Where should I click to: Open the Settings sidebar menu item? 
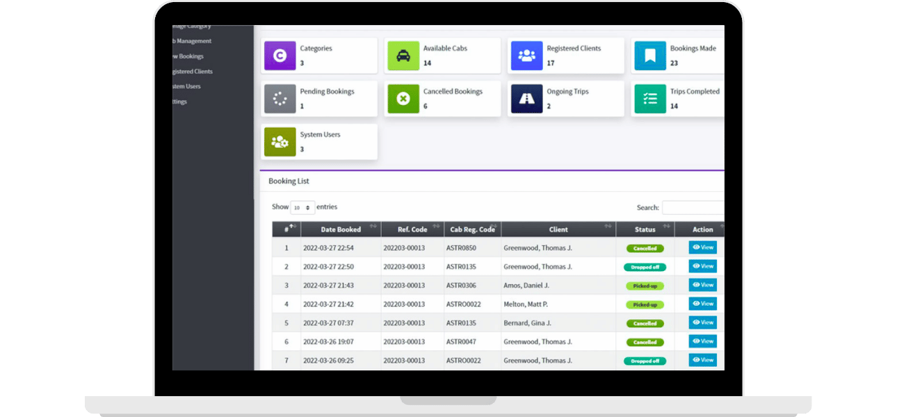(x=179, y=101)
